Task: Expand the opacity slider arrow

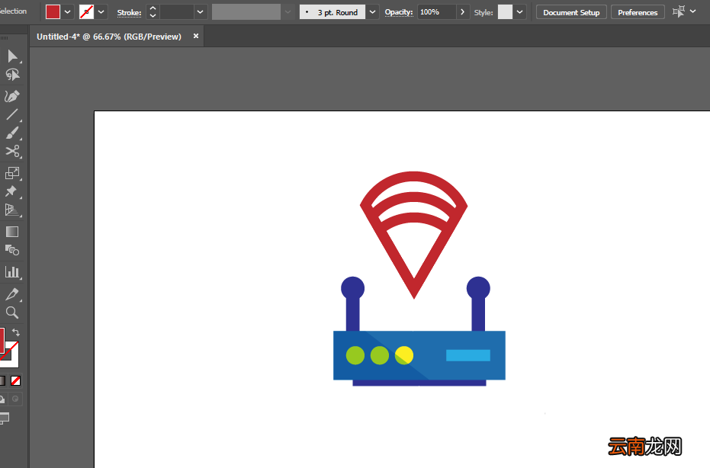Action: tap(462, 12)
